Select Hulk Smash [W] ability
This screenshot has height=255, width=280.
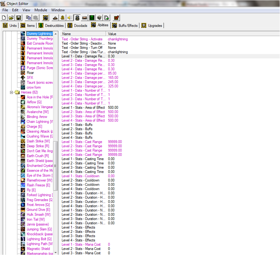pyautogui.click(x=38, y=214)
